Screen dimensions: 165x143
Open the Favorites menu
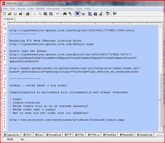[68, 9]
